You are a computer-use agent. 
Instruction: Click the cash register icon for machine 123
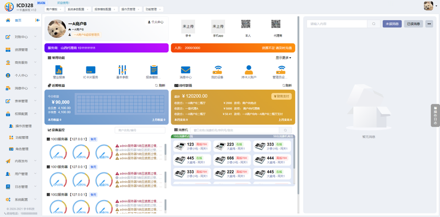click(180, 146)
